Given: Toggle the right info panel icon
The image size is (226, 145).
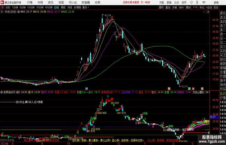Looking at the screenshot, I should pyautogui.click(x=208, y=12).
